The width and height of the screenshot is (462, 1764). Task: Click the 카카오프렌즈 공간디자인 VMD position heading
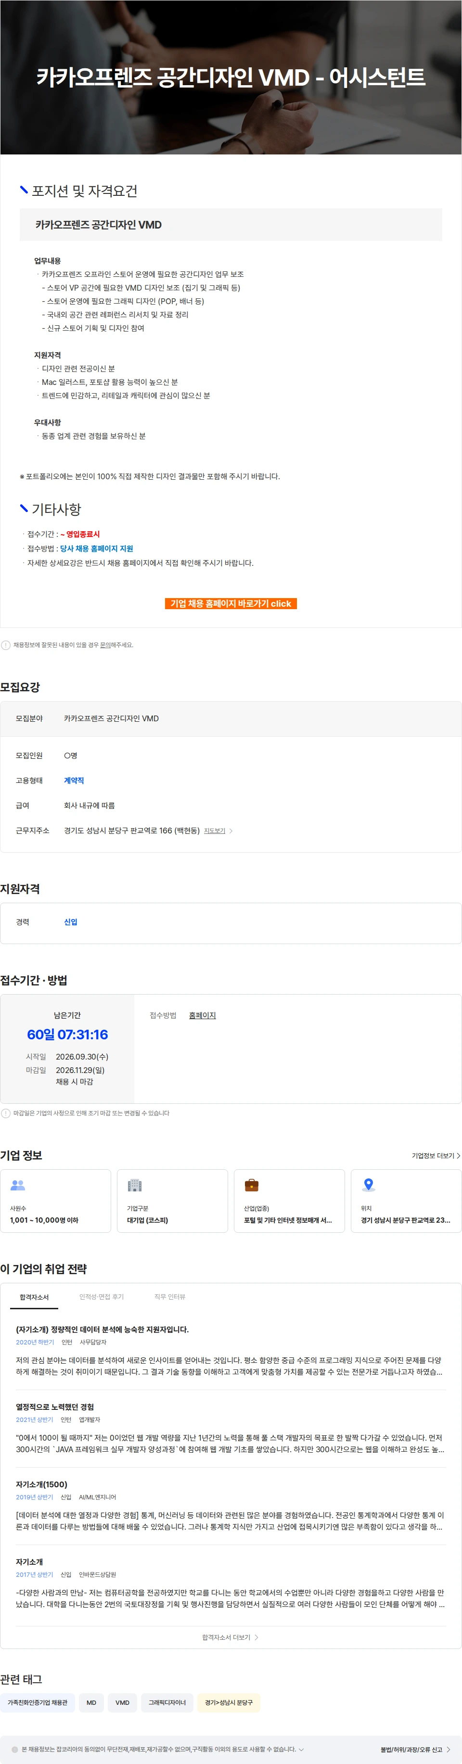99,225
